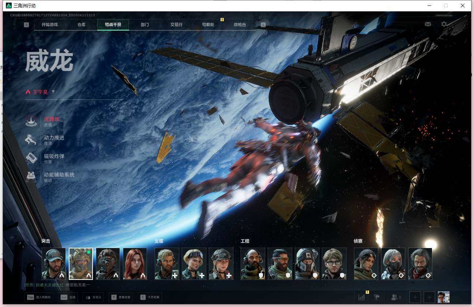Open the settings gear icon
This screenshot has height=307, width=474.
pos(444,24)
